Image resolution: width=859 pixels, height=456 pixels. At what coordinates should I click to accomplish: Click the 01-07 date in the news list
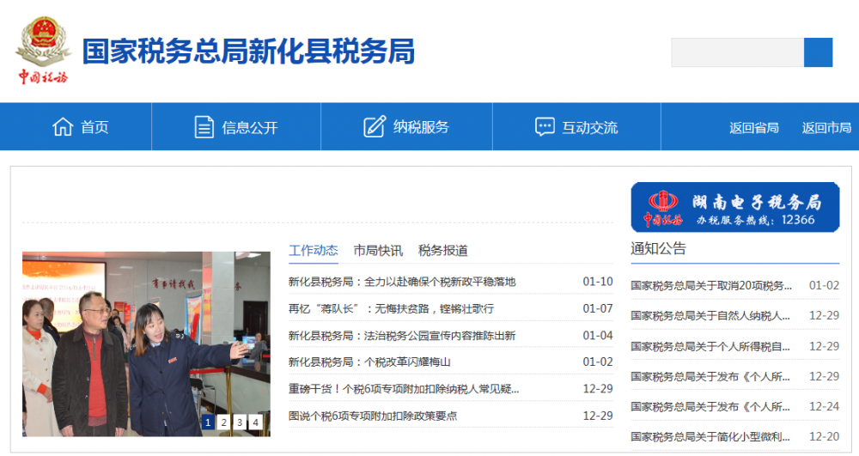(598, 308)
